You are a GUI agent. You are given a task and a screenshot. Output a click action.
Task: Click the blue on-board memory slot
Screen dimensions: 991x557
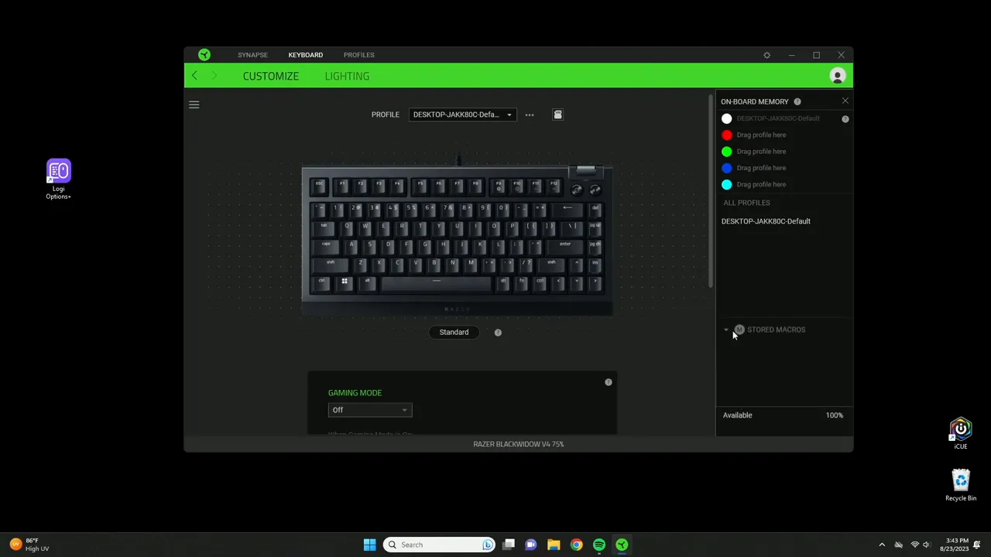coord(726,168)
